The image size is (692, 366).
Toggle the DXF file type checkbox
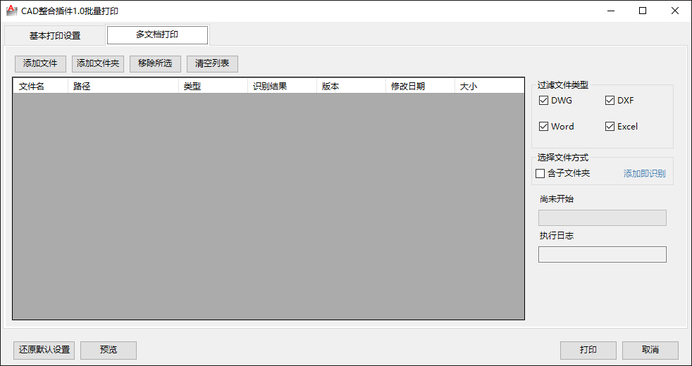point(619,101)
